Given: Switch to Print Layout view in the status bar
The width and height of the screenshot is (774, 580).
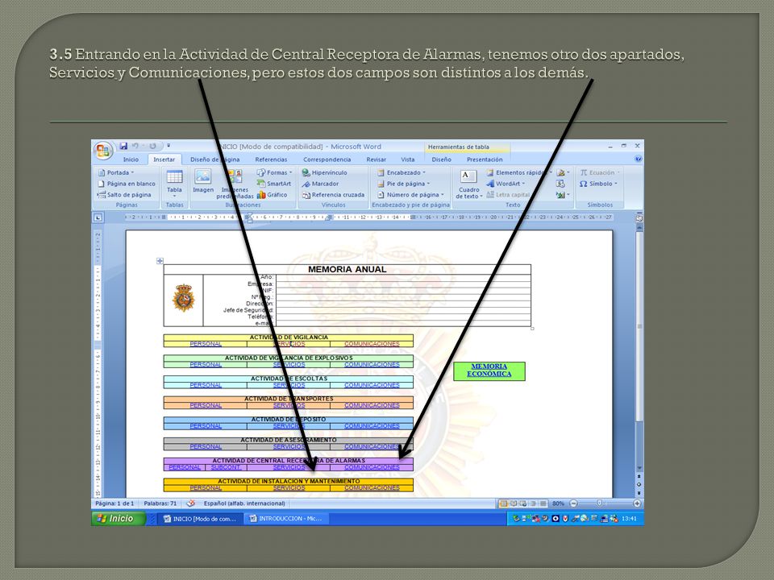Looking at the screenshot, I should (x=503, y=503).
